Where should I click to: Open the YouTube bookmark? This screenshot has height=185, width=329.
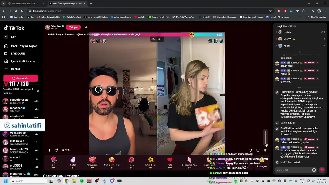point(140,17)
